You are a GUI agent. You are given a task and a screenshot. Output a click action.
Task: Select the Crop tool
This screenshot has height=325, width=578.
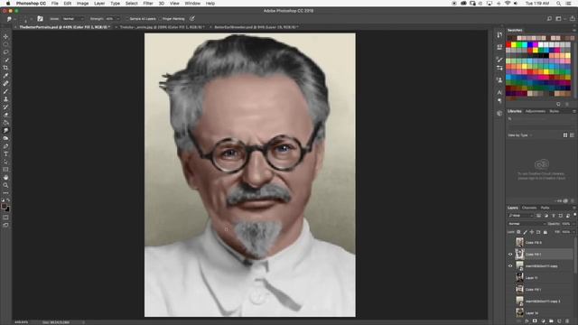(x=5, y=68)
